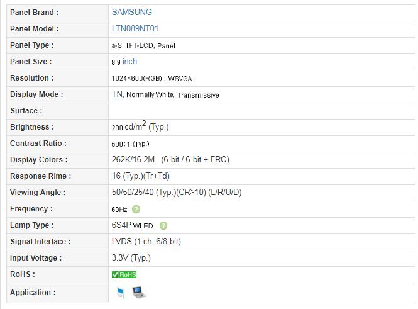
Task: Select the Panel Type label
Action: [x=31, y=45]
